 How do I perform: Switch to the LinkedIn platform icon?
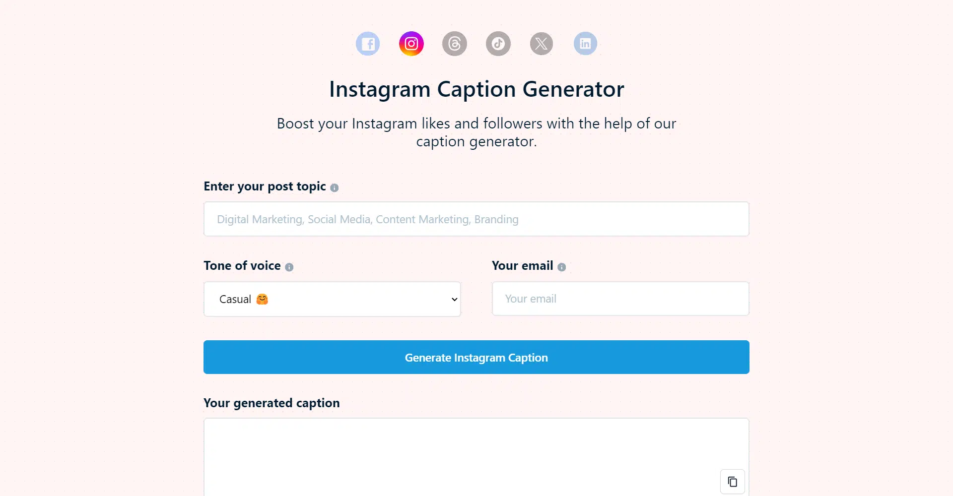point(585,44)
